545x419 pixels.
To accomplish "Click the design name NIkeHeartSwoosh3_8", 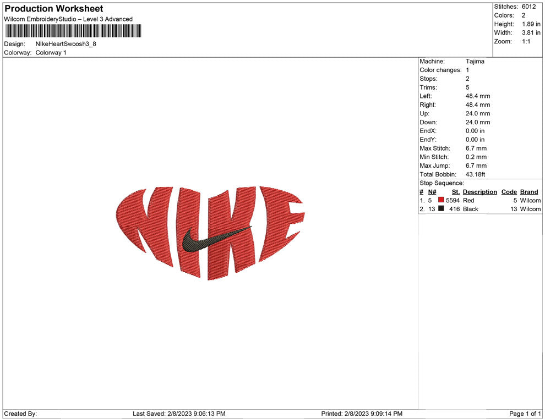I will click(x=66, y=44).
